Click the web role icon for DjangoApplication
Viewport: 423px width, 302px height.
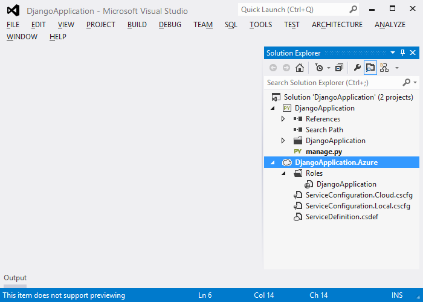[x=308, y=184]
